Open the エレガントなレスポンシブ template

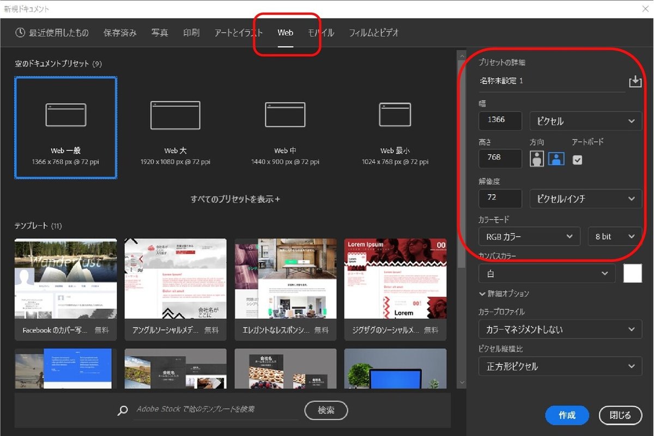tap(286, 289)
